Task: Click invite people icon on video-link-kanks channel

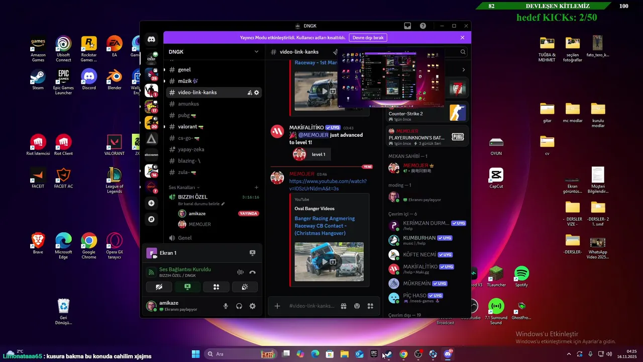Action: (250, 93)
